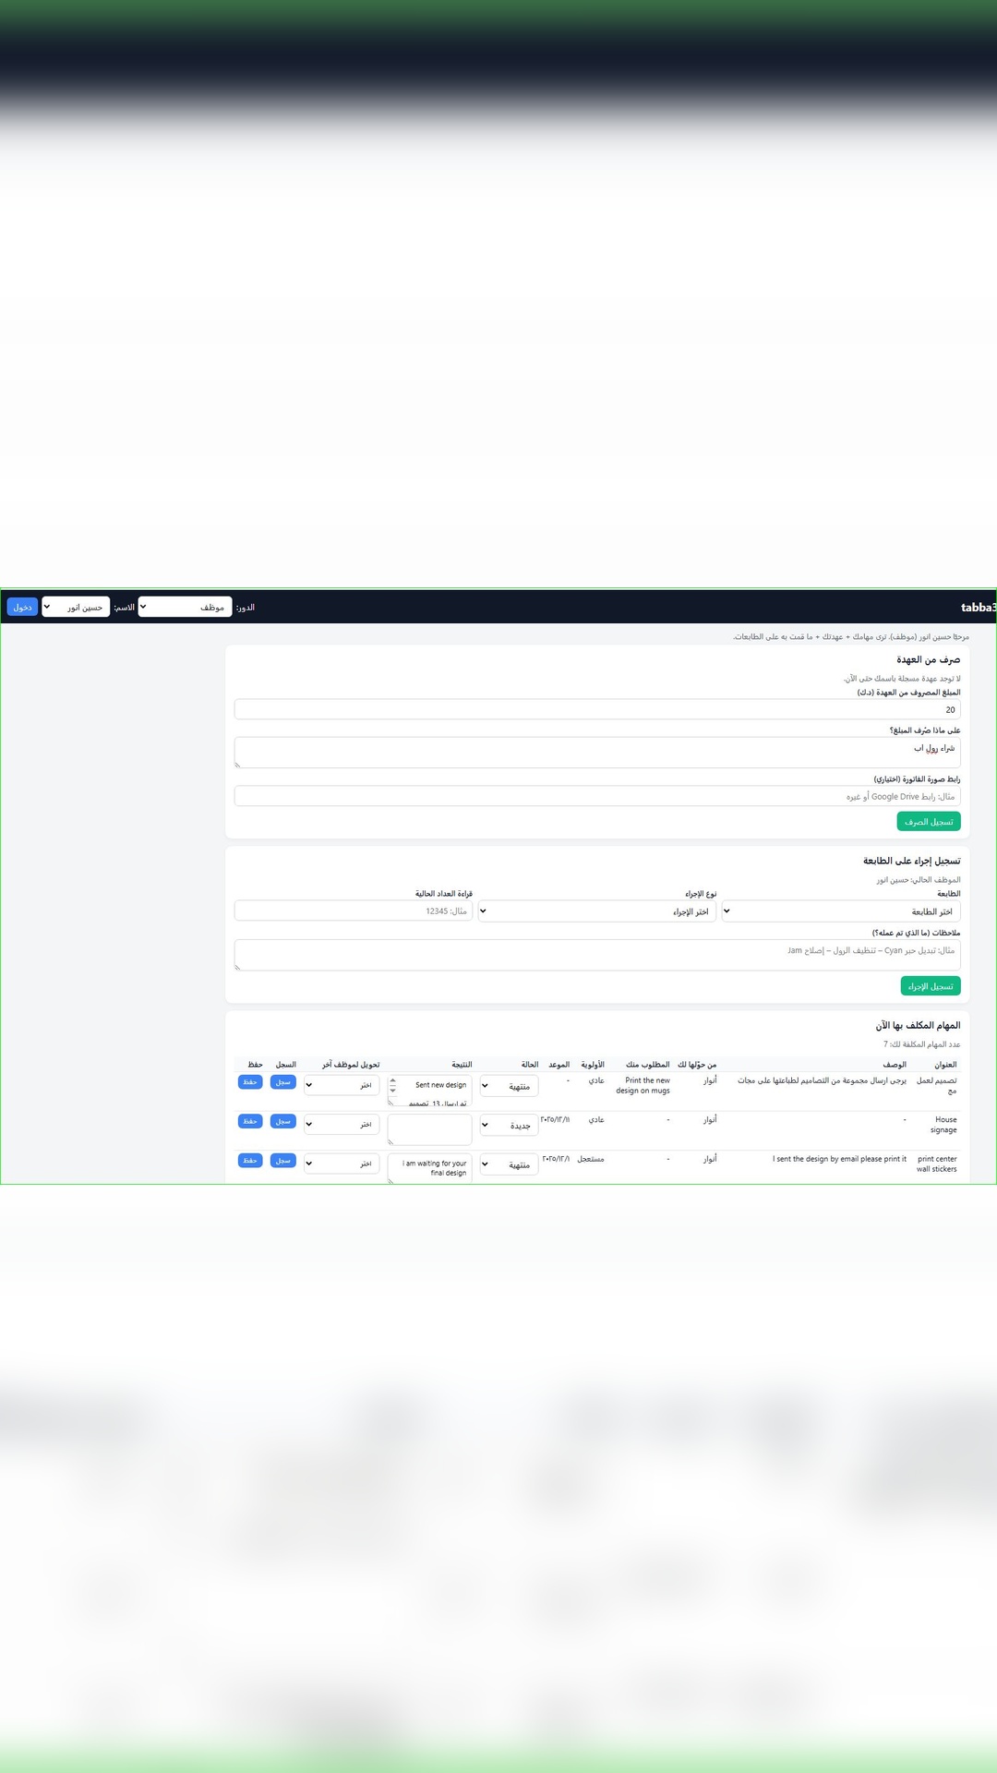Click the blue دخول login button
Image resolution: width=997 pixels, height=1773 pixels.
click(22, 607)
